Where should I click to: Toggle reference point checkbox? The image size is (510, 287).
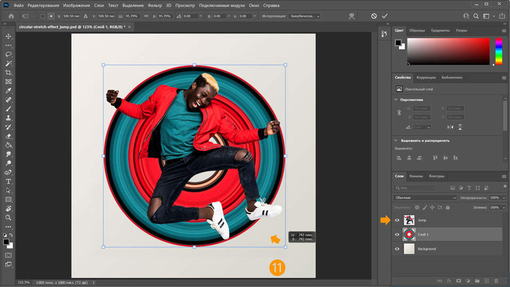[42, 16]
